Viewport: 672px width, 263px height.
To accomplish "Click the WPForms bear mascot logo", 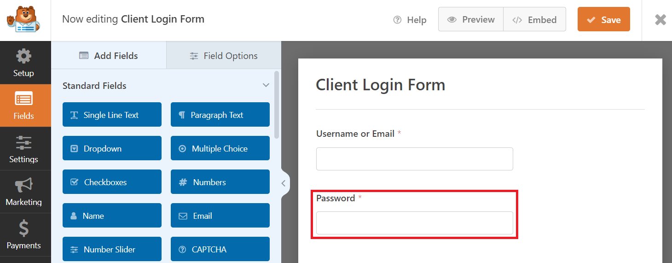I will 23,19.
